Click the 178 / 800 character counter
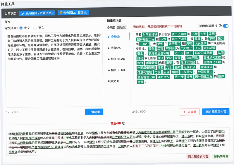Image resolution: width=234 pixels, height=165 pixels. click(13, 112)
